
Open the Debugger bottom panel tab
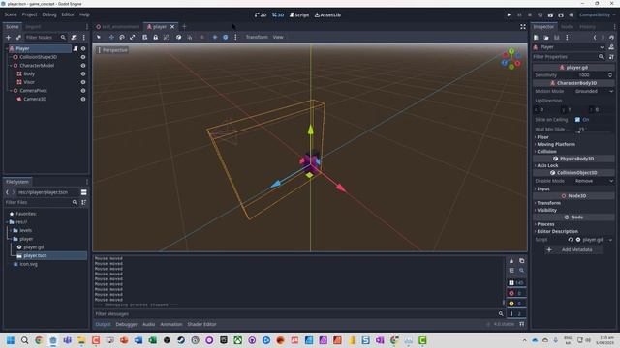coord(127,325)
